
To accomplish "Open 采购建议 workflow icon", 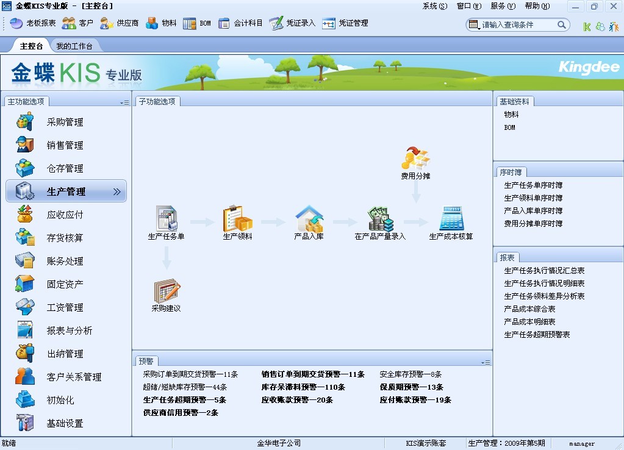I will tap(167, 291).
